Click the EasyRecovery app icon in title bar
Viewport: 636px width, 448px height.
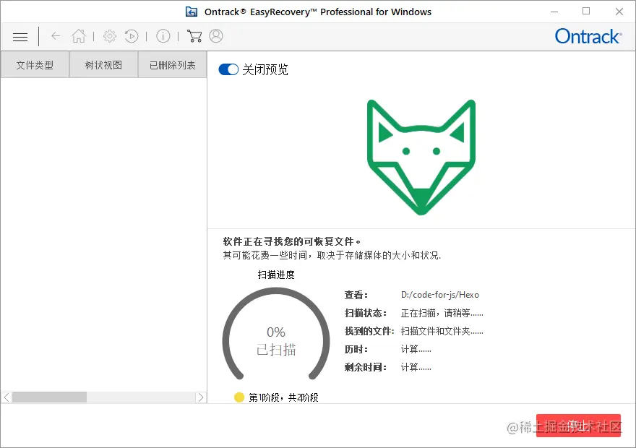point(192,12)
